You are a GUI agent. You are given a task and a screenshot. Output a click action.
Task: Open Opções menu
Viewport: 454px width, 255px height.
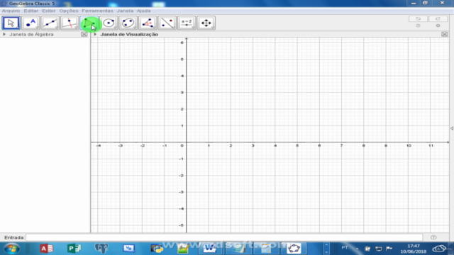pyautogui.click(x=69, y=11)
